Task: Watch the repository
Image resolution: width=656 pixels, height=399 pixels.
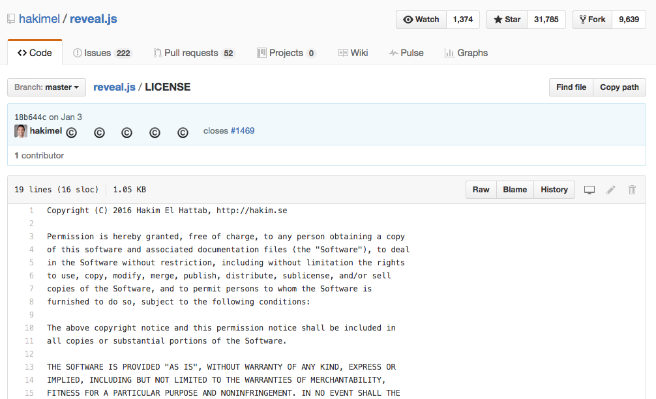Action: pos(421,20)
